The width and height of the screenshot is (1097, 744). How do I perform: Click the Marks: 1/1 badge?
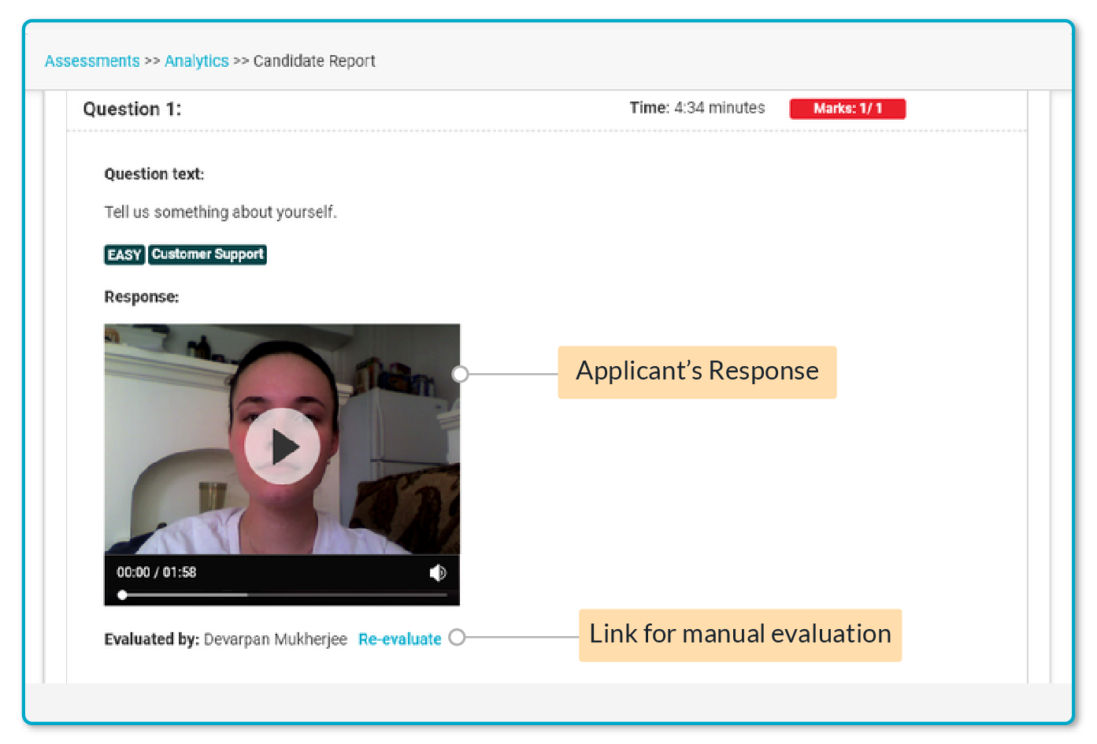click(847, 109)
